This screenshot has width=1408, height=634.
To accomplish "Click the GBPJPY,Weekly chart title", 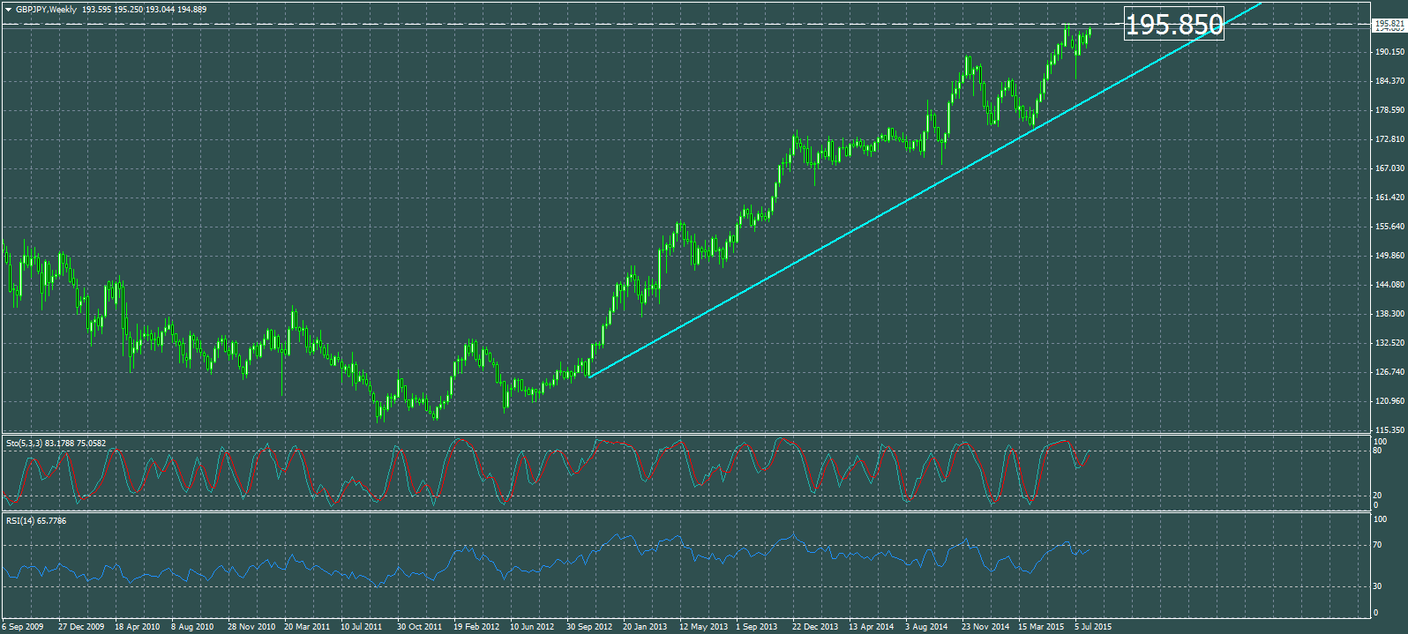I will coord(46,10).
